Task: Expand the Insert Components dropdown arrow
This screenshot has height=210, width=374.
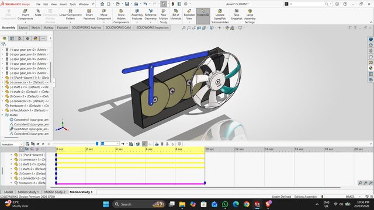Action: click(x=25, y=22)
